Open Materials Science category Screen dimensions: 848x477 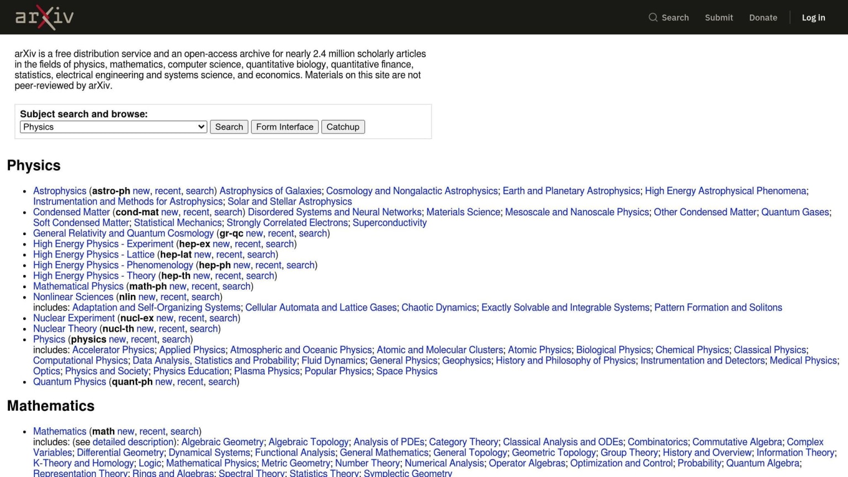point(463,212)
